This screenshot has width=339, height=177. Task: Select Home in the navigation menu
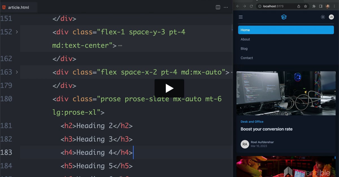[286, 30]
